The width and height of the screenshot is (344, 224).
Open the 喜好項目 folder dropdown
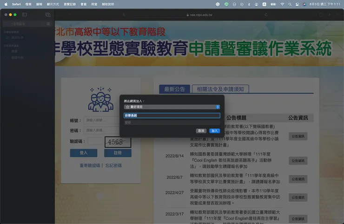(172, 107)
